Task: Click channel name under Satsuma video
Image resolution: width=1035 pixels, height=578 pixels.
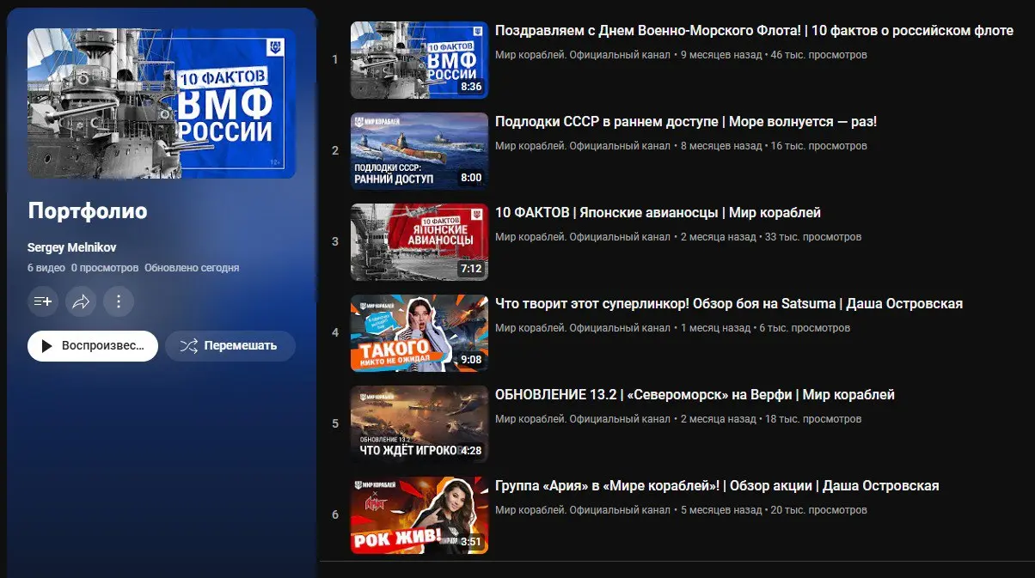Action: click(x=583, y=328)
